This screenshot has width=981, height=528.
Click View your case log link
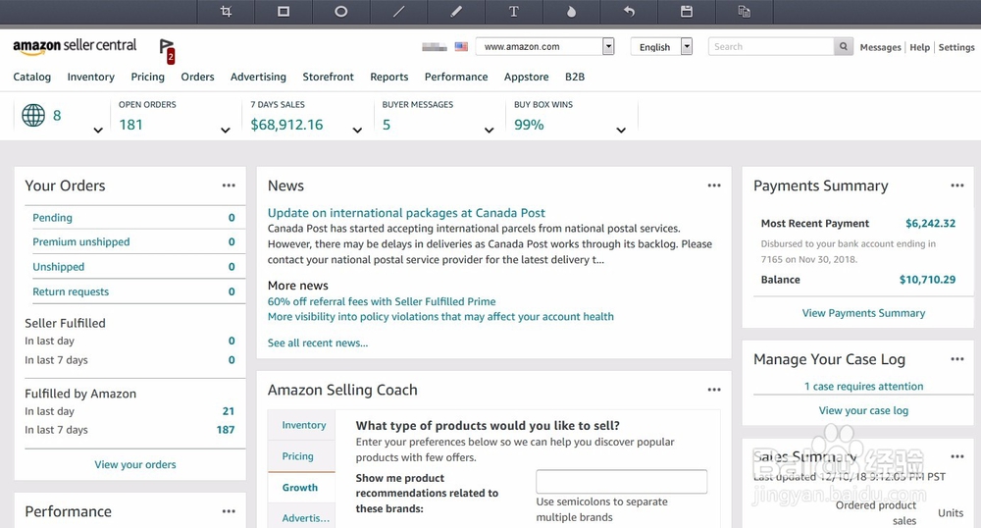pos(863,410)
